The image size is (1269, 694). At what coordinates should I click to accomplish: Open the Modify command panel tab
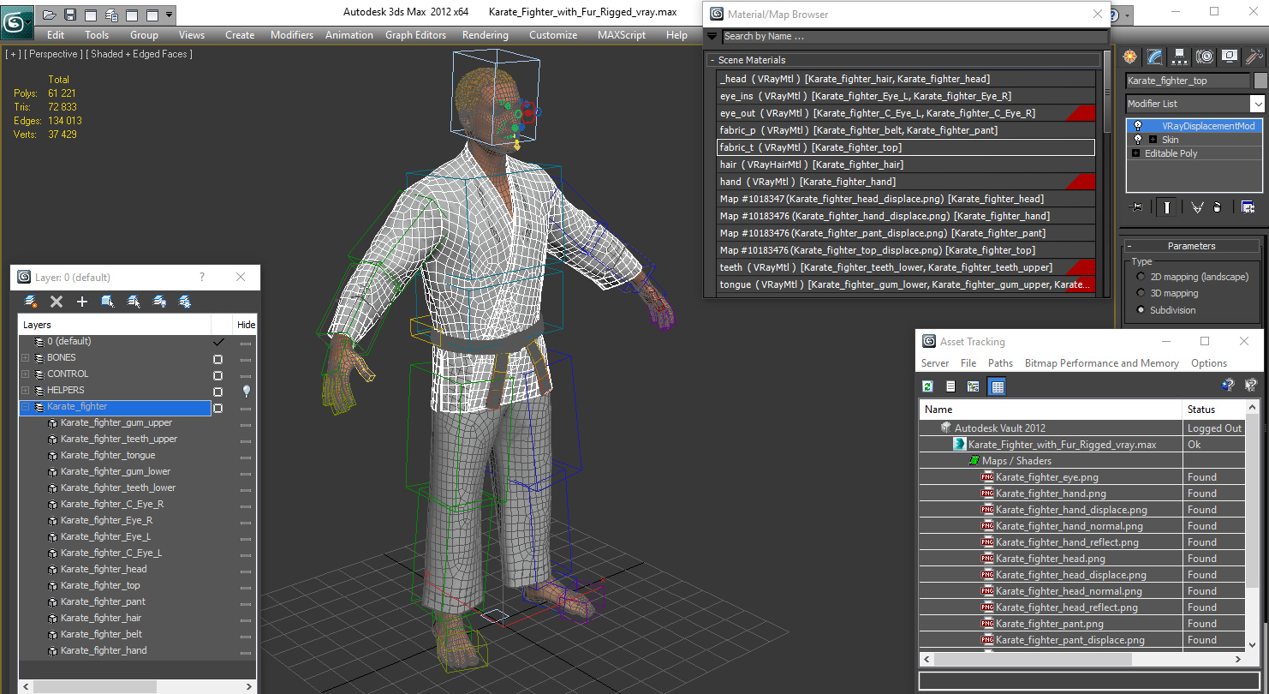click(1155, 57)
